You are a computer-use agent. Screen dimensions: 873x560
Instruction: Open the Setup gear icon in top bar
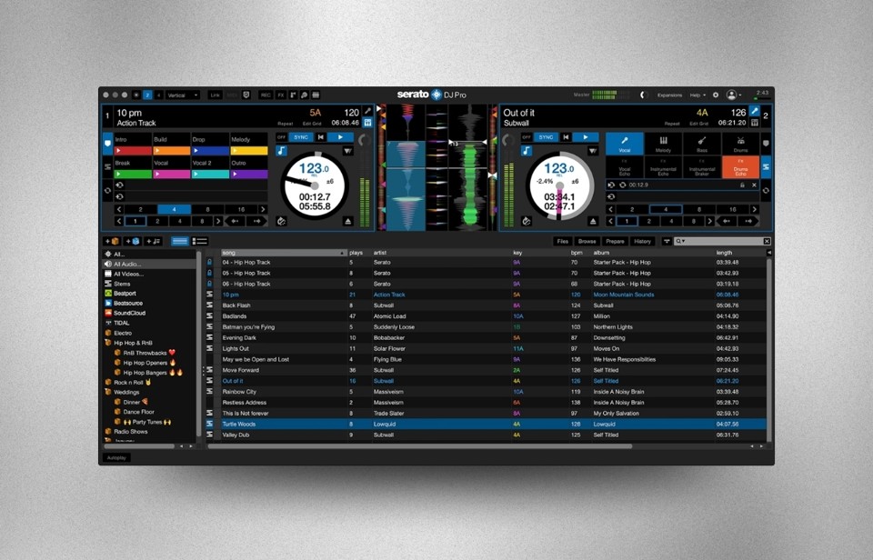(x=716, y=95)
